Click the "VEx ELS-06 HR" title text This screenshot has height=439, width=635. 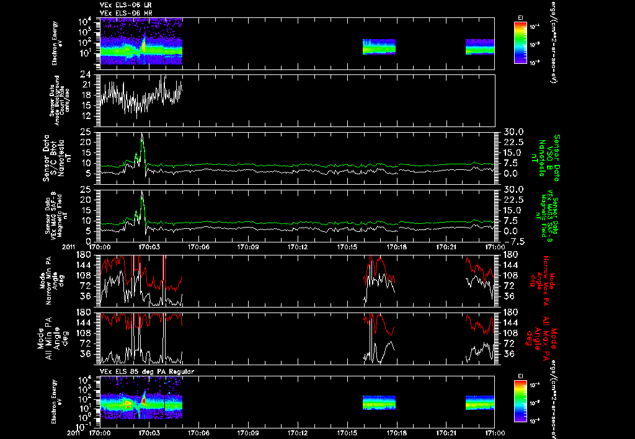coord(126,14)
